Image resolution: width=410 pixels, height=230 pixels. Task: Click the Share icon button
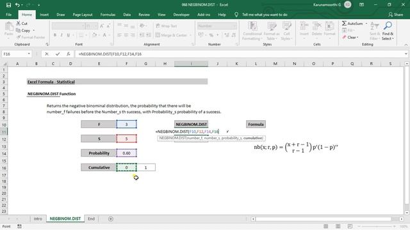tap(396, 15)
